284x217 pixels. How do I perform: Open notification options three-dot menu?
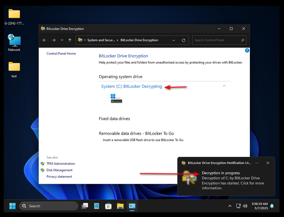[x=257, y=163]
